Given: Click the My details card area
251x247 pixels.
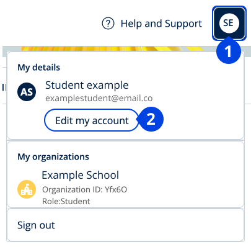Looking at the screenshot, I should pos(126,96).
